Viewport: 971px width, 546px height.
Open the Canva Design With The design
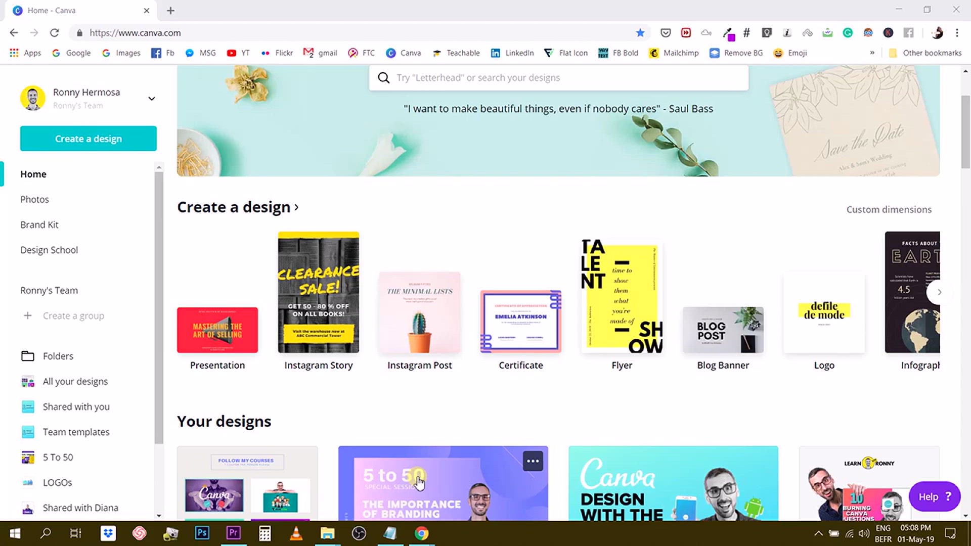(x=673, y=483)
